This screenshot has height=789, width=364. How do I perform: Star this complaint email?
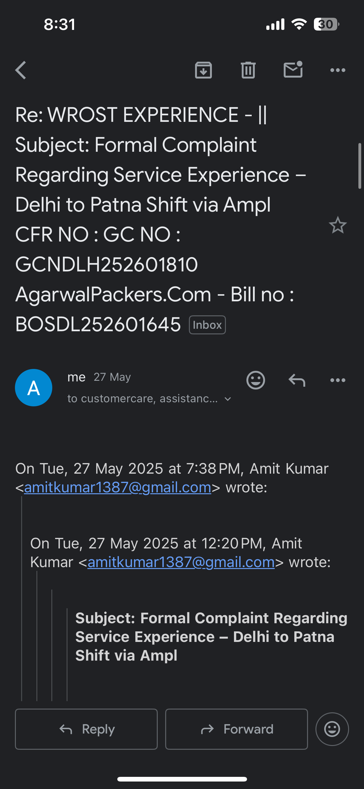tap(338, 225)
